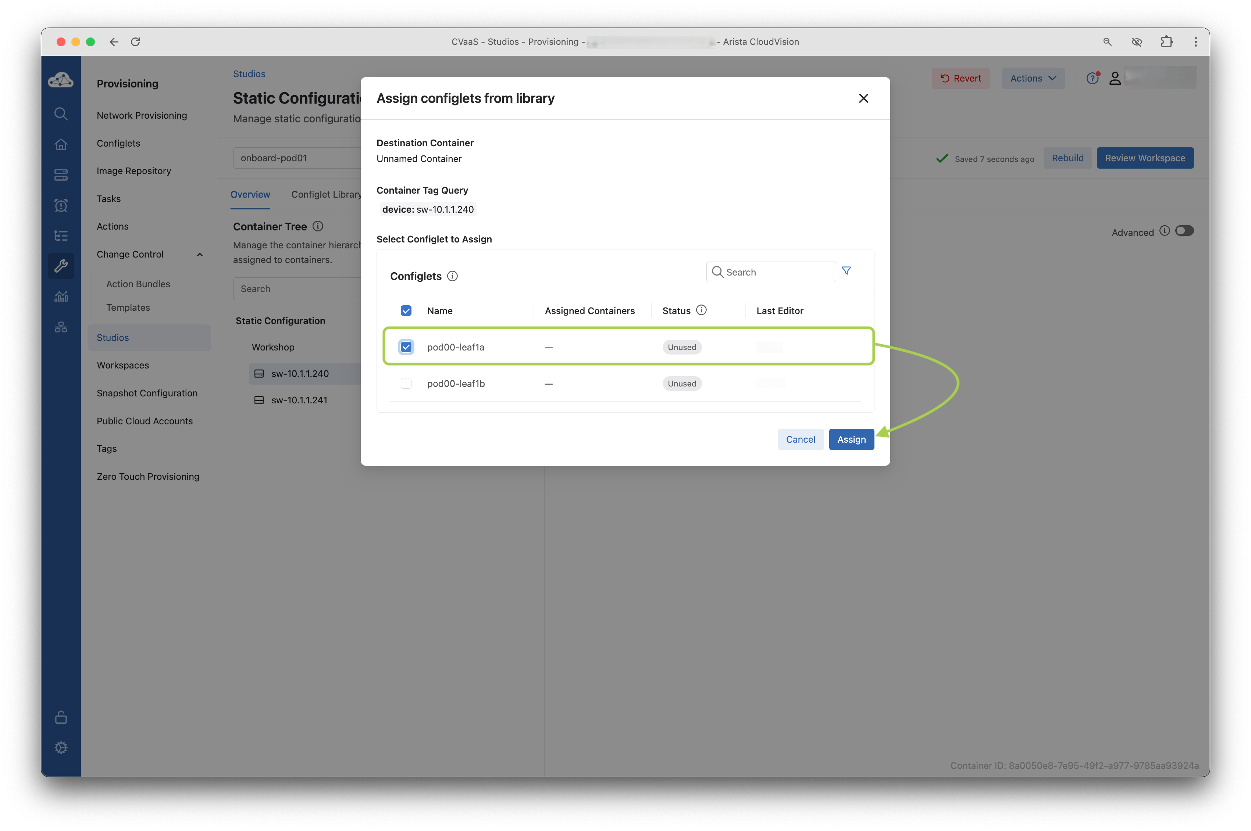Viewport: 1251px width, 831px height.
Task: Click the Status column info icon
Action: coord(701,310)
